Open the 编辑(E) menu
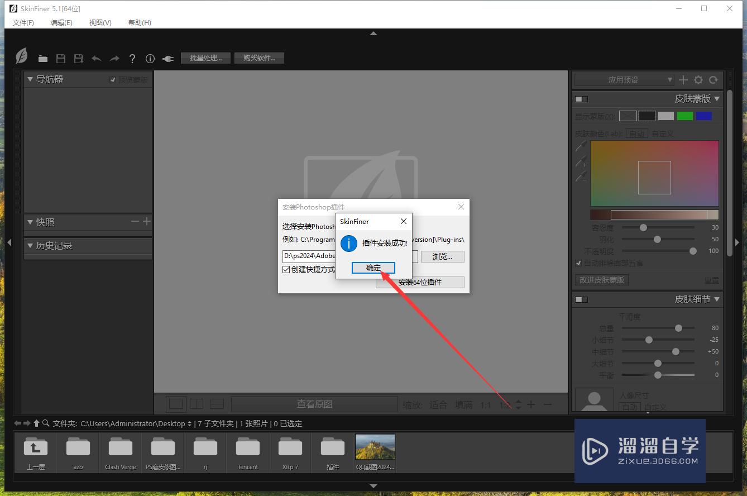 click(x=61, y=22)
